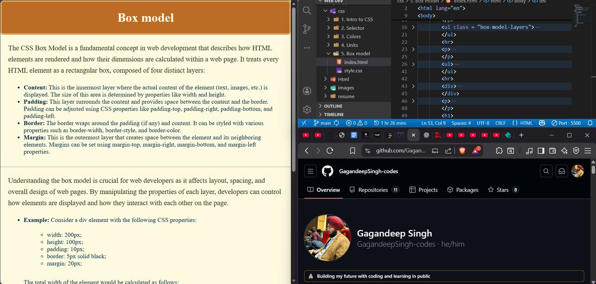Open the Manage gear in VS Code

307,109
